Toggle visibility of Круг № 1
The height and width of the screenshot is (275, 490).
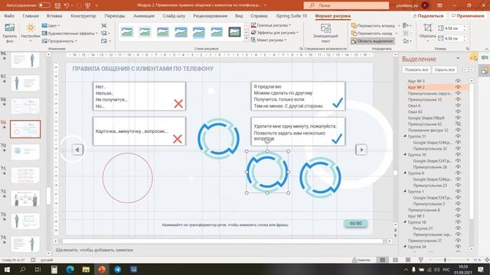pos(458,215)
